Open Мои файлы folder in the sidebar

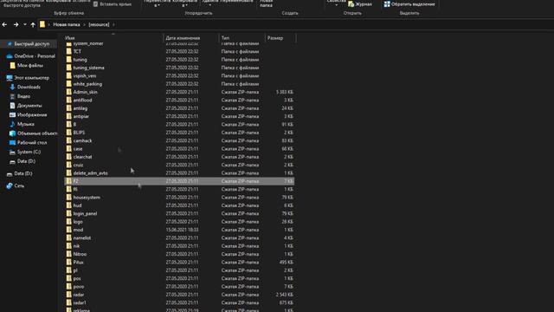[27, 66]
